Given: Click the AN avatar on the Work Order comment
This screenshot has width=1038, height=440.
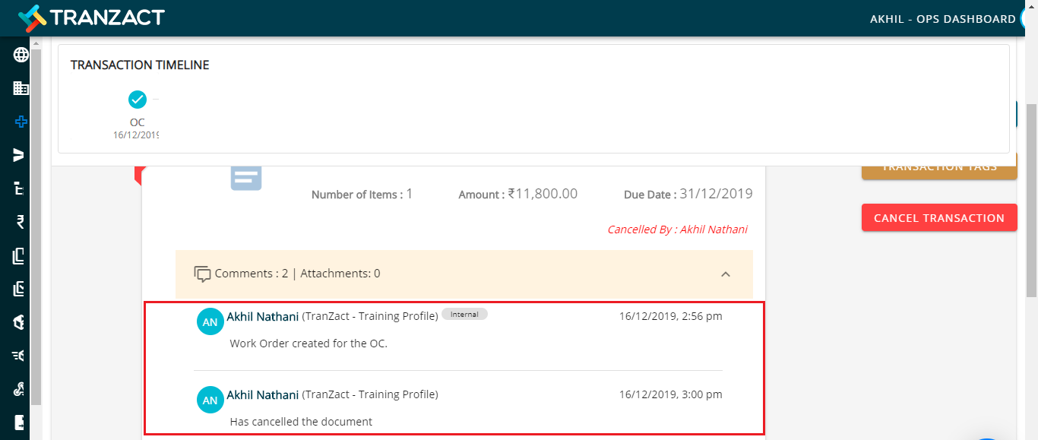Looking at the screenshot, I should pyautogui.click(x=210, y=321).
